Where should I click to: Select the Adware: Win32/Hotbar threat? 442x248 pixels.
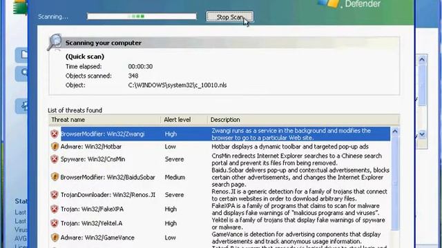[x=91, y=147]
